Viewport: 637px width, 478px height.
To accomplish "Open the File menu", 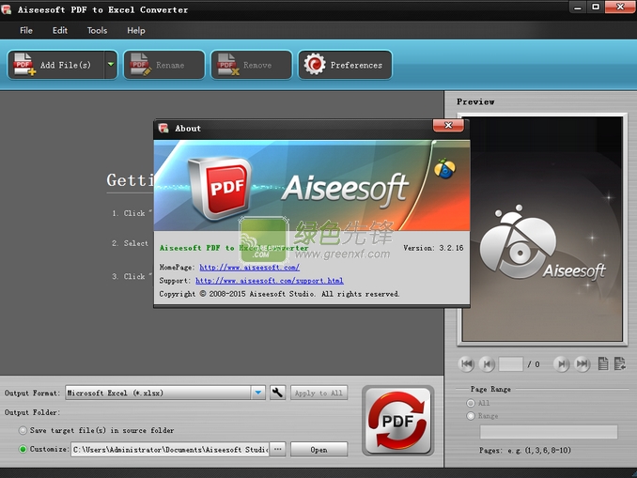I will point(26,30).
